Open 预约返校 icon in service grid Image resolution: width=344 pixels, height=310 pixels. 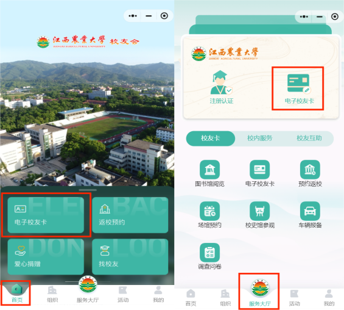point(310,170)
